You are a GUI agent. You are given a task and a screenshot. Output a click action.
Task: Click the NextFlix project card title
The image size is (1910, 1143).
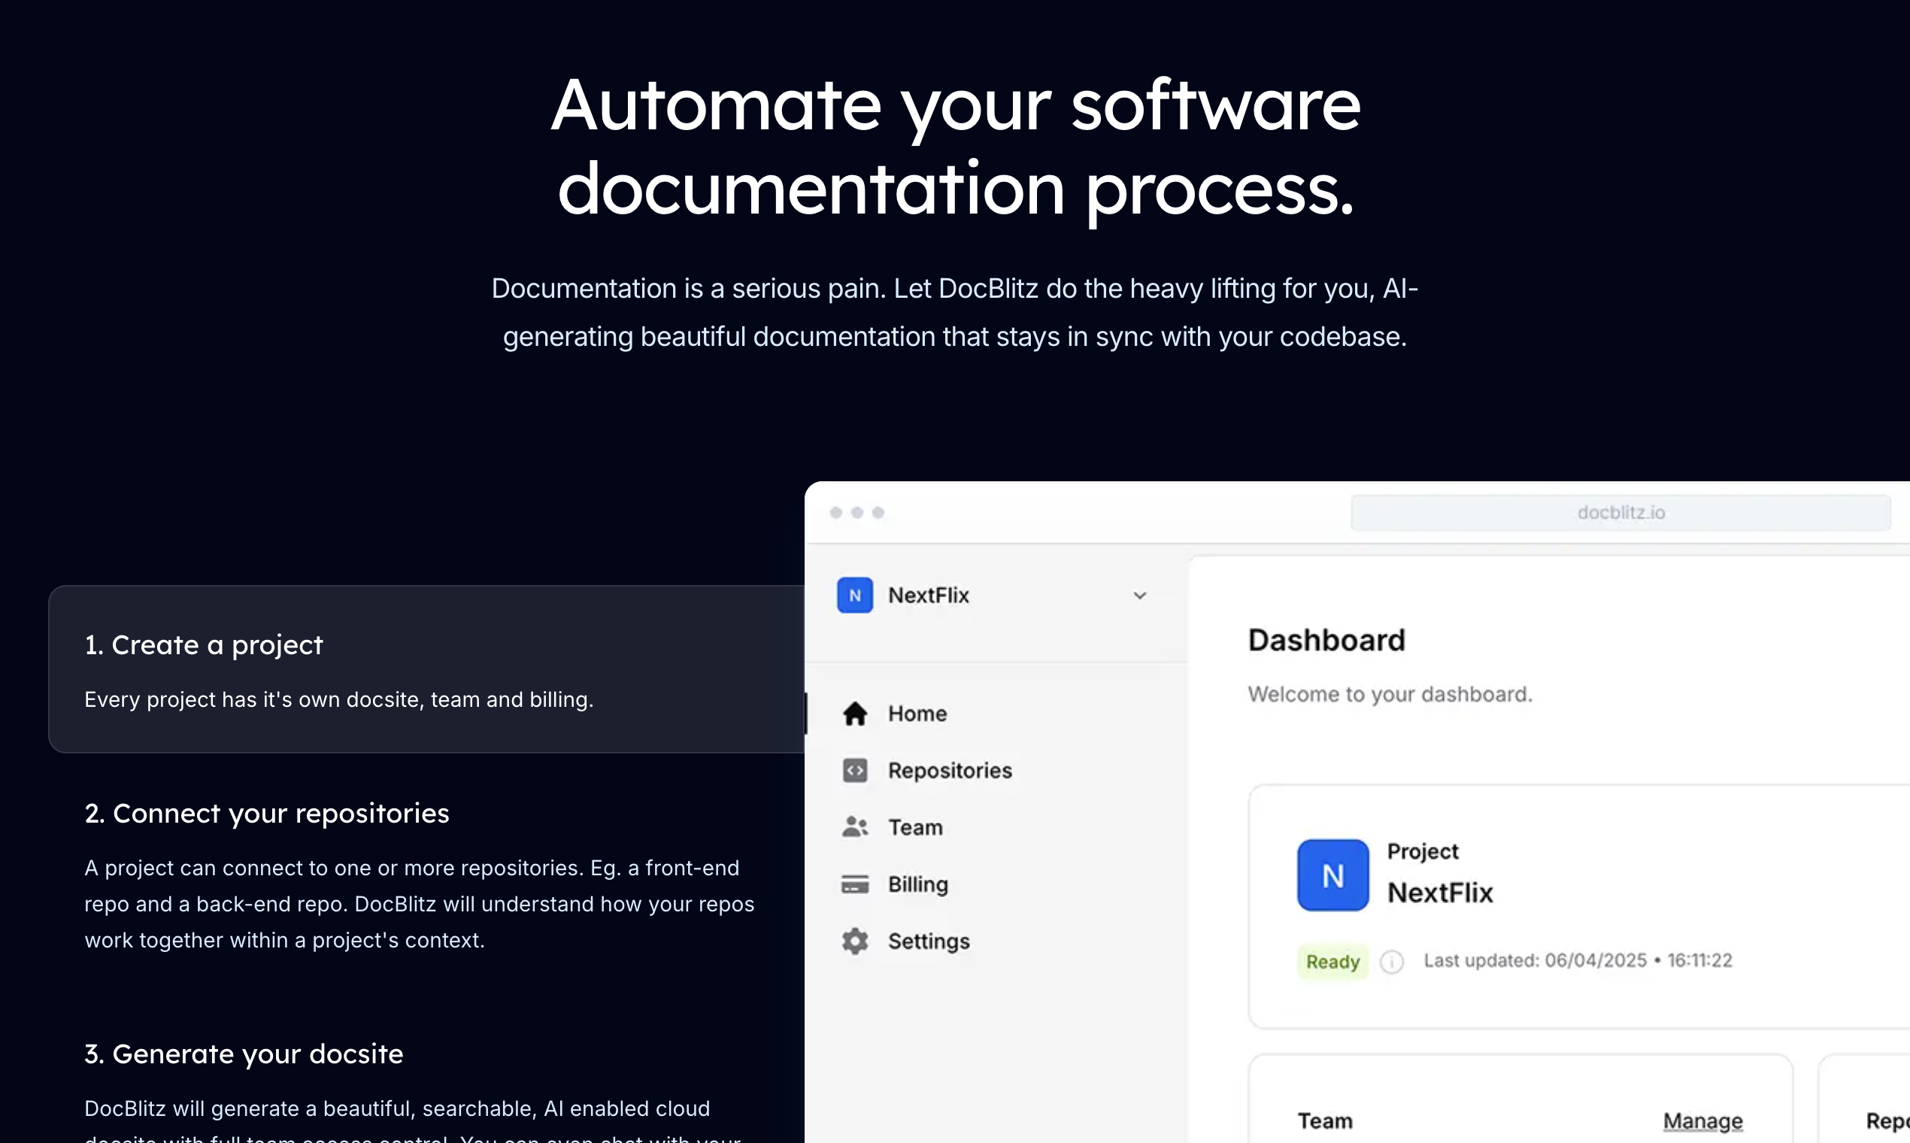pos(1440,893)
